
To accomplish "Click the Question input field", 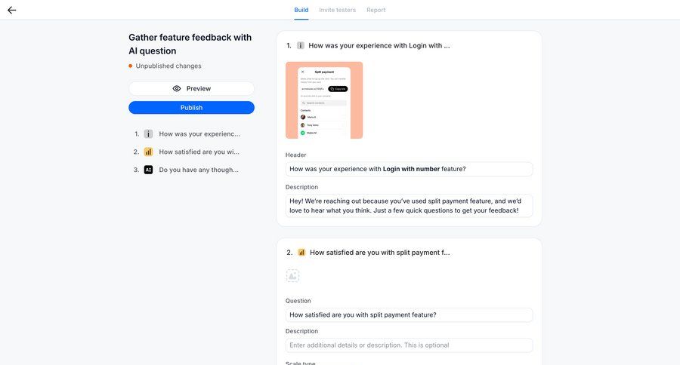I will click(x=409, y=314).
